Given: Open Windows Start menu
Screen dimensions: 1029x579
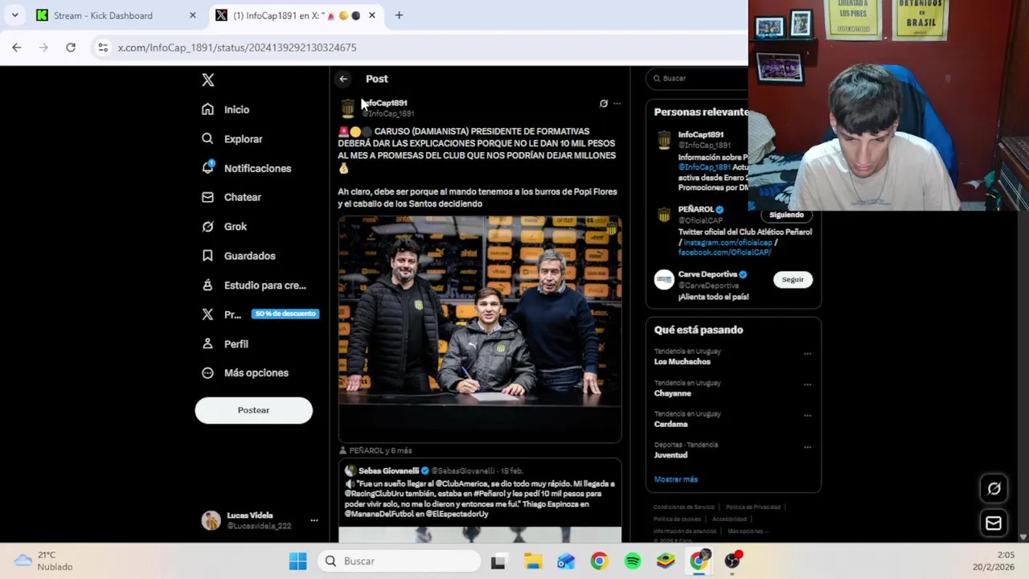Looking at the screenshot, I should tap(297, 561).
